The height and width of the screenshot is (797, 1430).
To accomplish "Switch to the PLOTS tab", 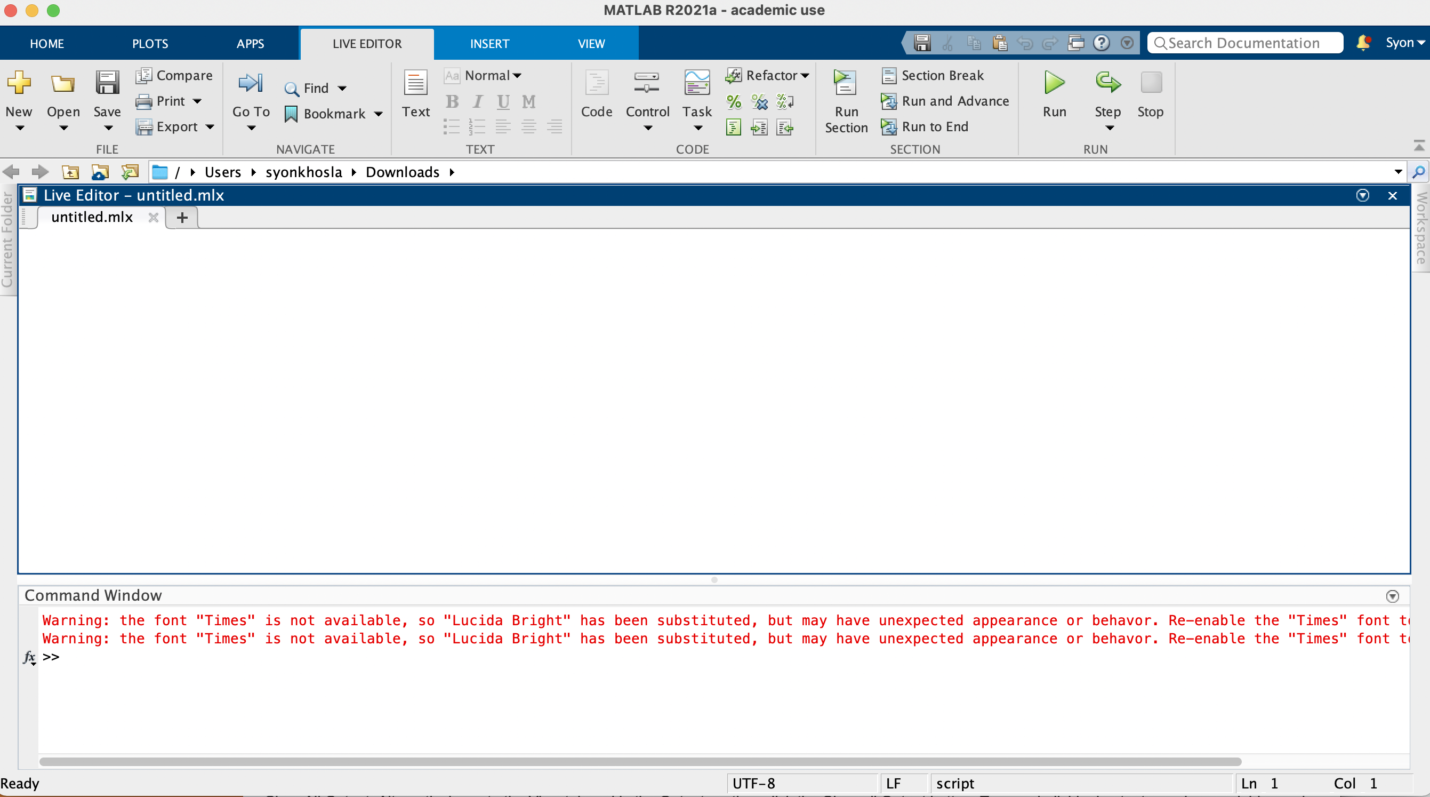I will coord(150,43).
